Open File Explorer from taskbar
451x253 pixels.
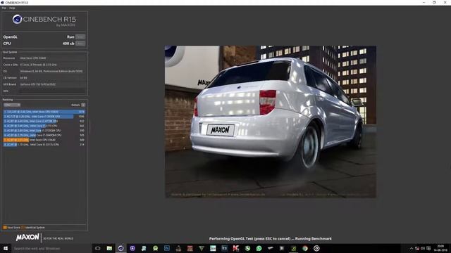(109, 248)
